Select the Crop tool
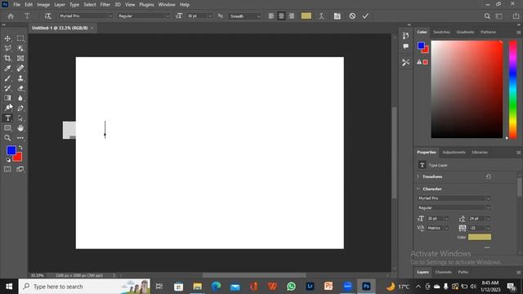The height and width of the screenshot is (294, 523). click(7, 58)
